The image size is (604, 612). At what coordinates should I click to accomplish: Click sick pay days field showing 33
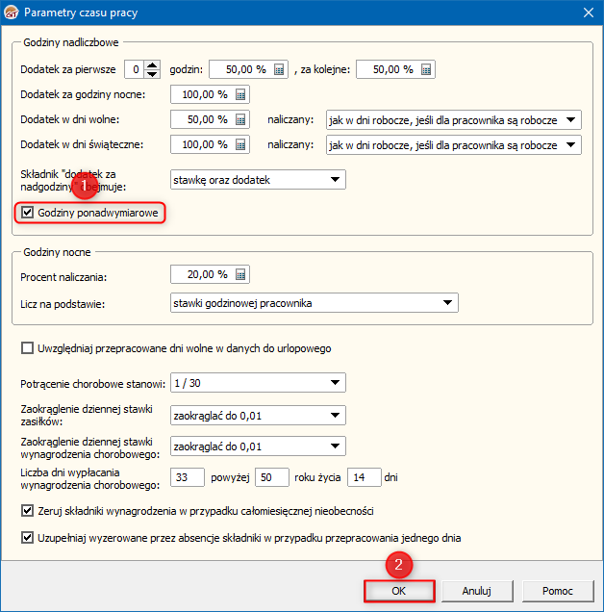pyautogui.click(x=188, y=477)
